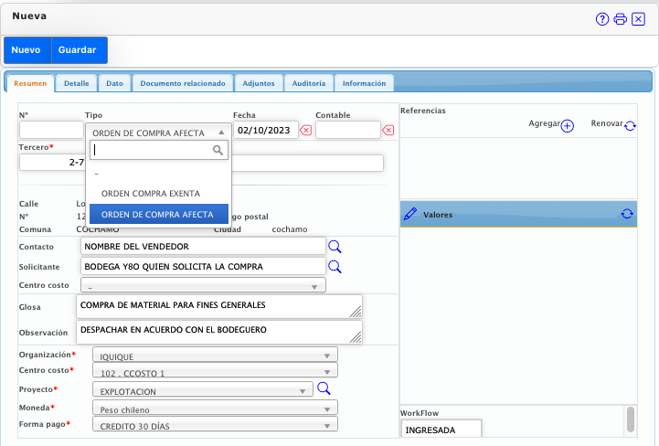Click the print icon in header

(620, 19)
